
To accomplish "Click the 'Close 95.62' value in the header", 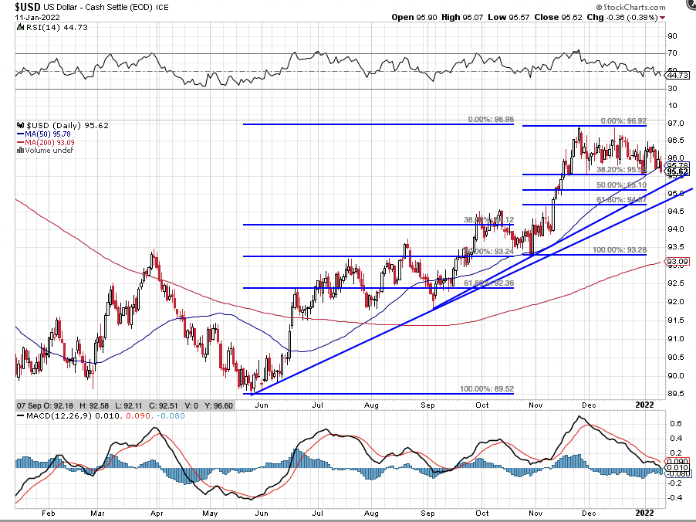I will coord(558,17).
